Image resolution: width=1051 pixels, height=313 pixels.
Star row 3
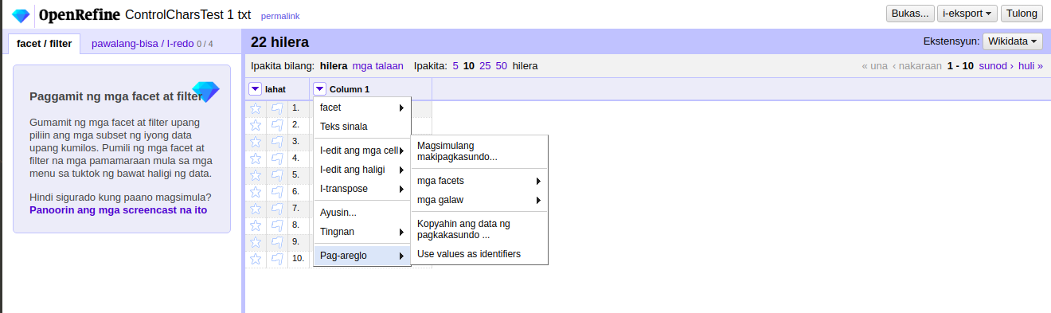click(256, 142)
